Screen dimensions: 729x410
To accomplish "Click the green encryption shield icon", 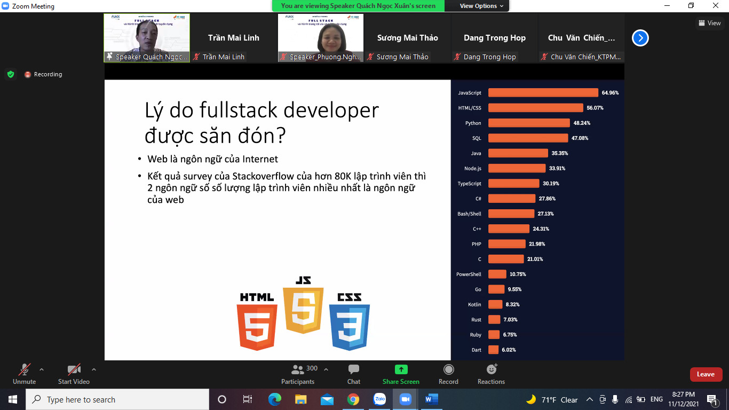I will tap(11, 74).
